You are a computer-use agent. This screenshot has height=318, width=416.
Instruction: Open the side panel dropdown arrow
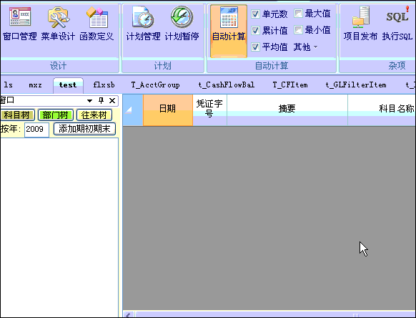coord(89,101)
